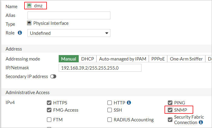Enable the FTM checkbox
Viewport: 212px width, 128px height.
coord(49,120)
